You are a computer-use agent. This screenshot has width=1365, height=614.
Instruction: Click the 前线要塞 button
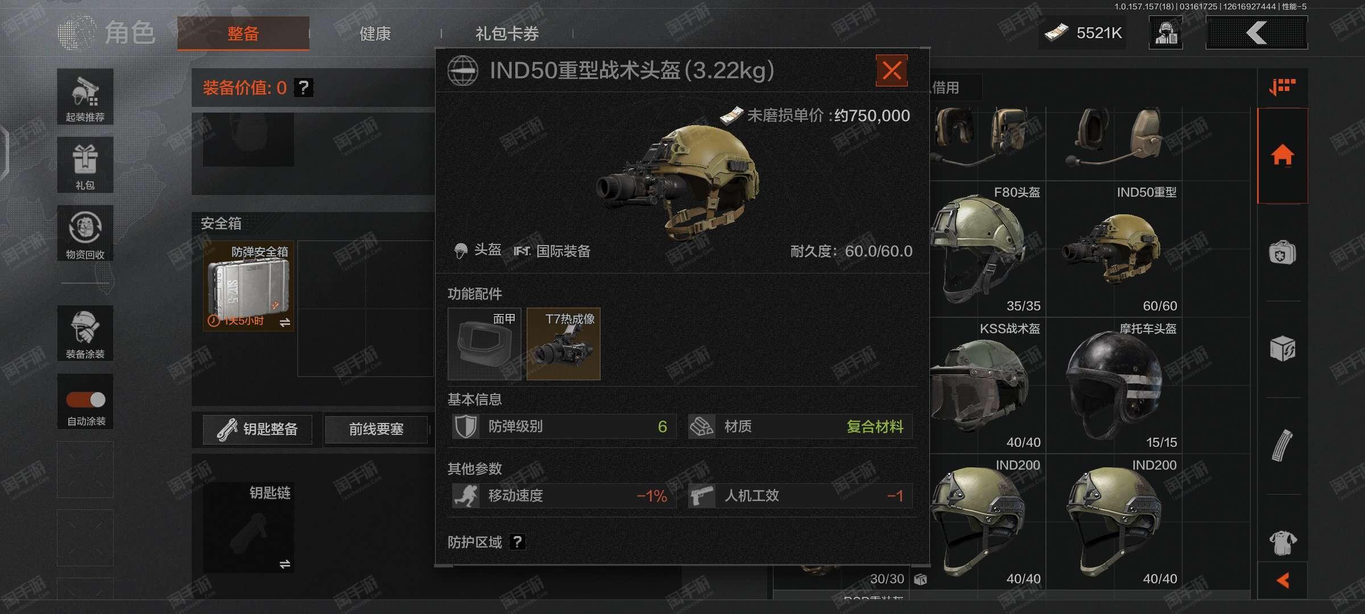(x=377, y=429)
